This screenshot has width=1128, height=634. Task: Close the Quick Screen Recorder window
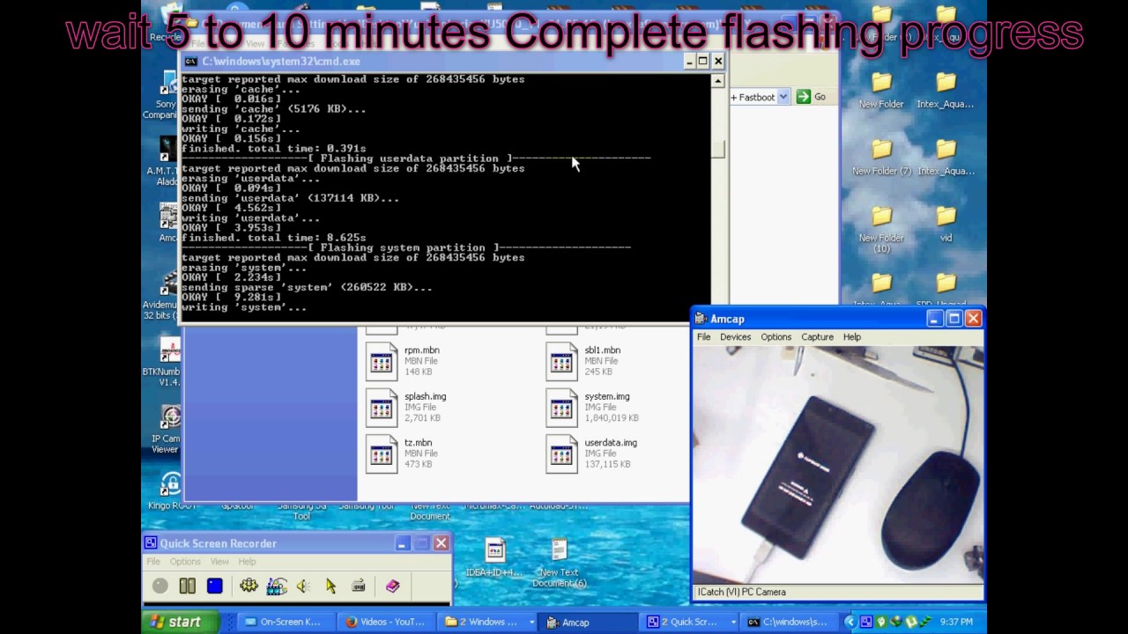441,543
